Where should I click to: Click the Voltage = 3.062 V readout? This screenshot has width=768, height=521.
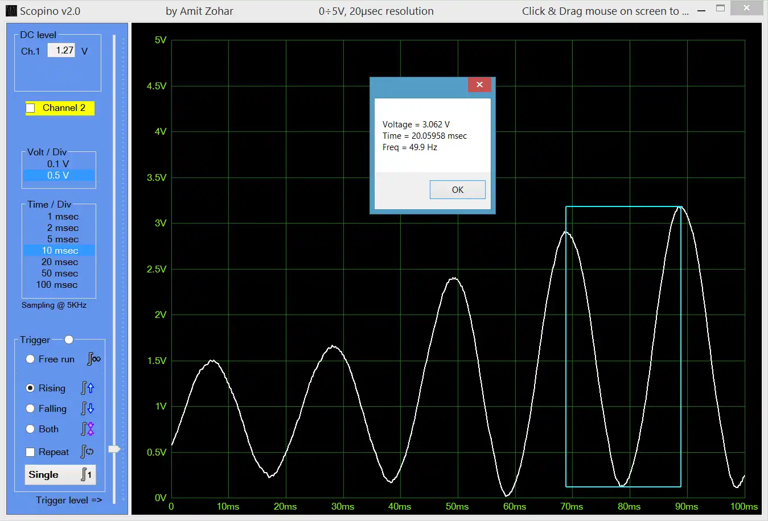pyautogui.click(x=416, y=125)
